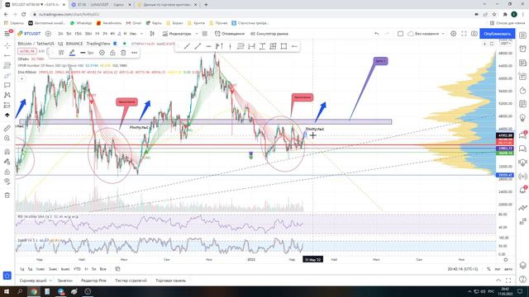Open the candlestick chart type selector
Viewport: 529px width, 297px height.
click(x=152, y=34)
